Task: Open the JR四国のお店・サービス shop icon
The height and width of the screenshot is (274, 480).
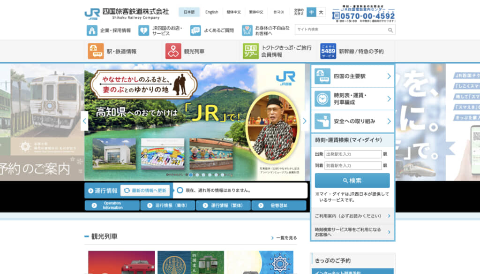Action: pyautogui.click(x=143, y=30)
